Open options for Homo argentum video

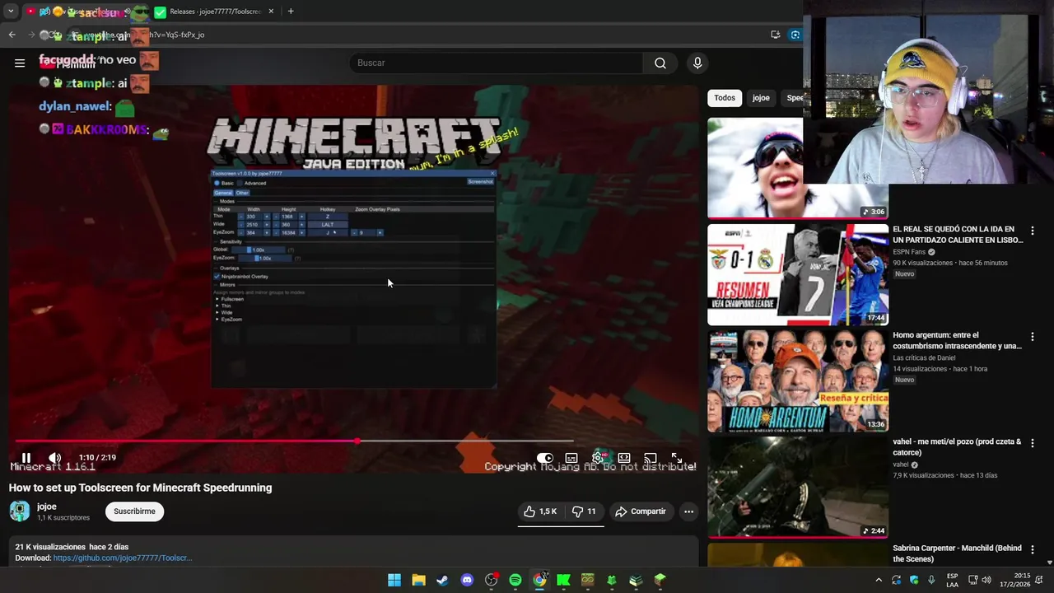click(1033, 337)
